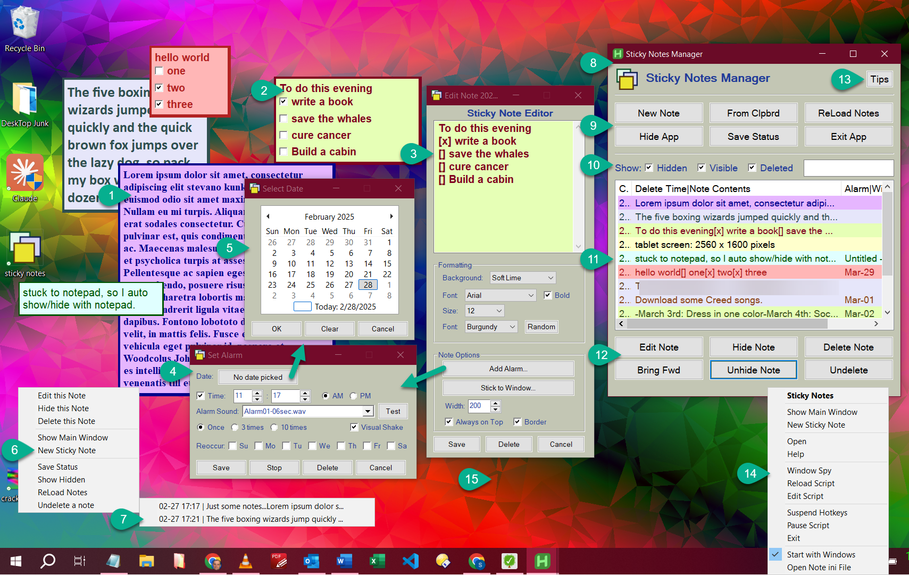
Task: Go to previous month in calendar
Action: [x=268, y=216]
